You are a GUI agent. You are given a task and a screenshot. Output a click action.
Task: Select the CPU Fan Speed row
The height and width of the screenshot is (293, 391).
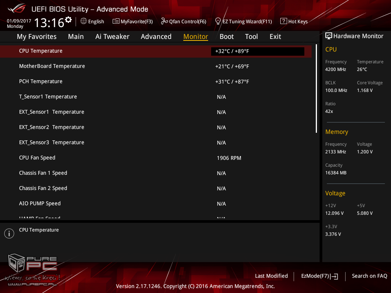point(153,158)
